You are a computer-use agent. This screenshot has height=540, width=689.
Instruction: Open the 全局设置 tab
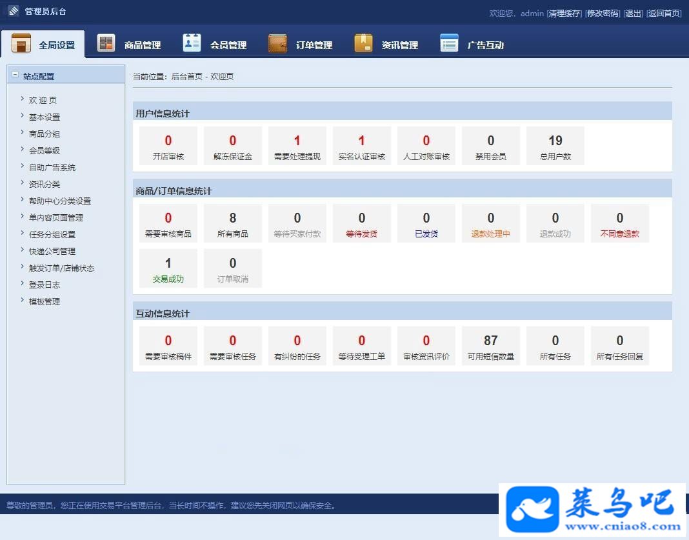(43, 44)
